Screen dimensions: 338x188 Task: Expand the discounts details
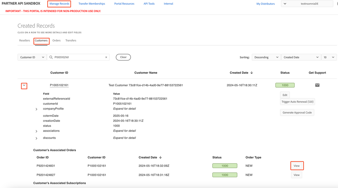pos(36,138)
